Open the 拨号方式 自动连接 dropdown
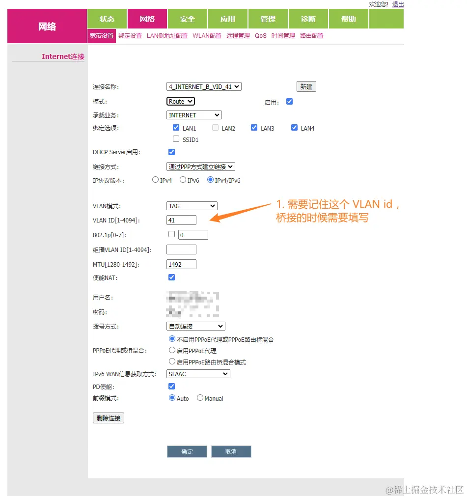Image resolution: width=467 pixels, height=498 pixels. [x=196, y=326]
